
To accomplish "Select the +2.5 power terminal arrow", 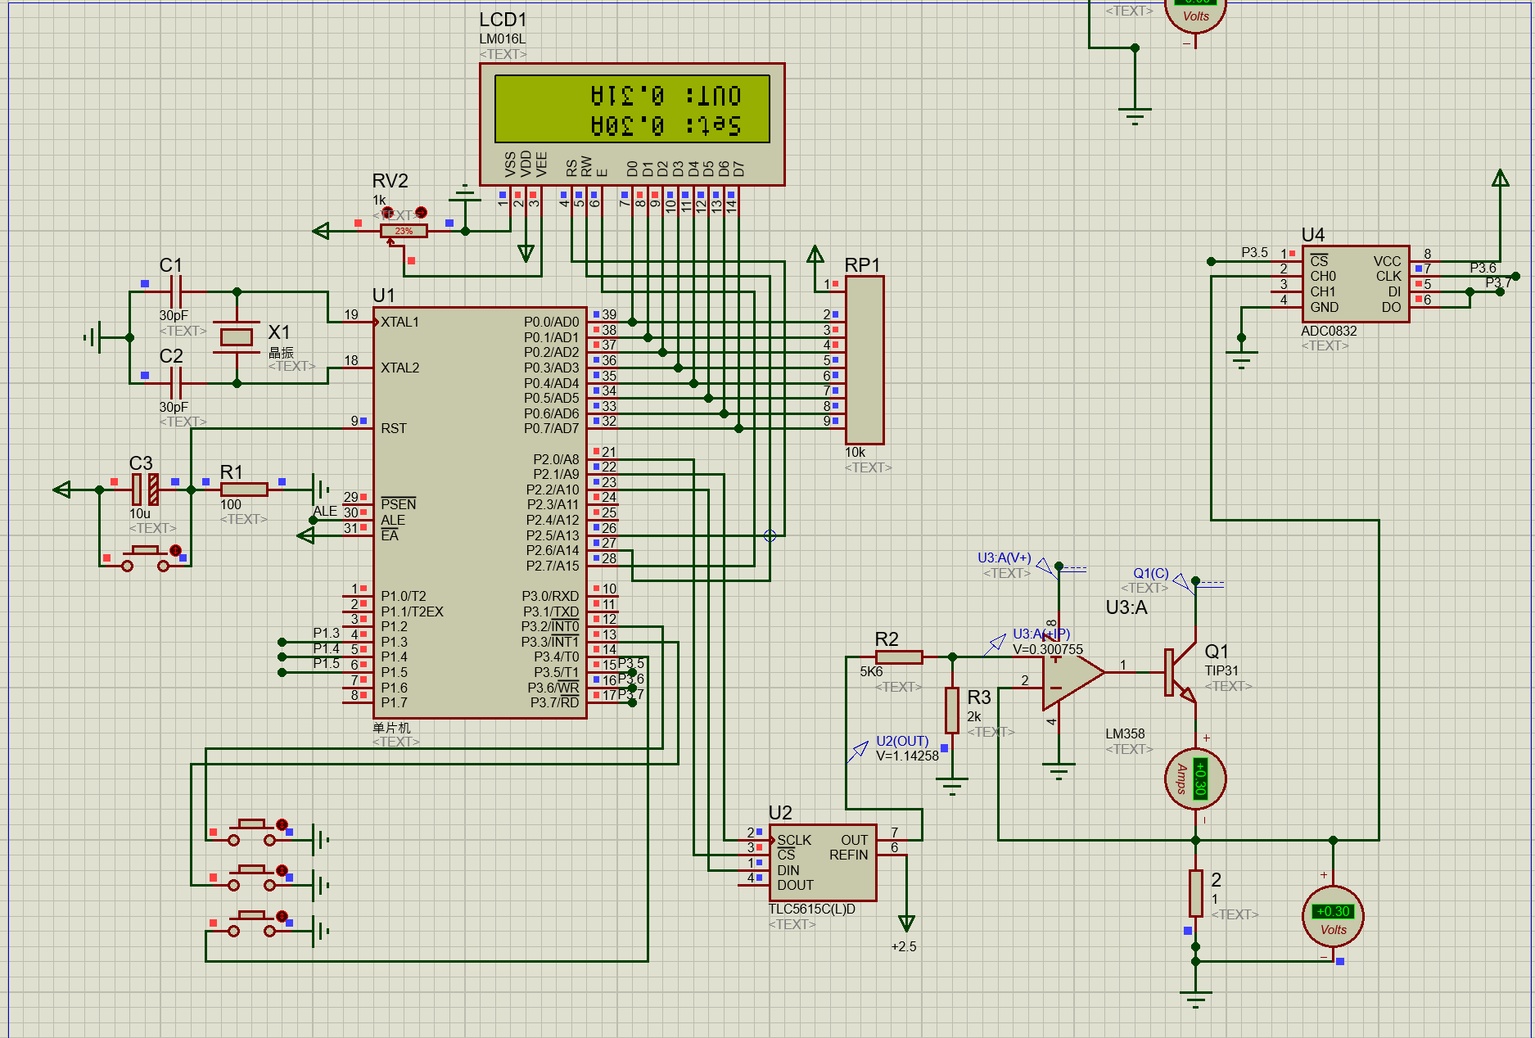I will coord(906,923).
